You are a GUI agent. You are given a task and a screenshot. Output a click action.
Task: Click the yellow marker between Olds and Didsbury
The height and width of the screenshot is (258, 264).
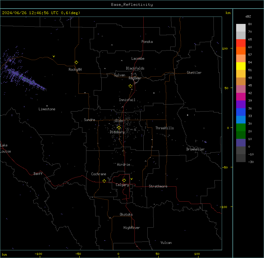click(119, 128)
